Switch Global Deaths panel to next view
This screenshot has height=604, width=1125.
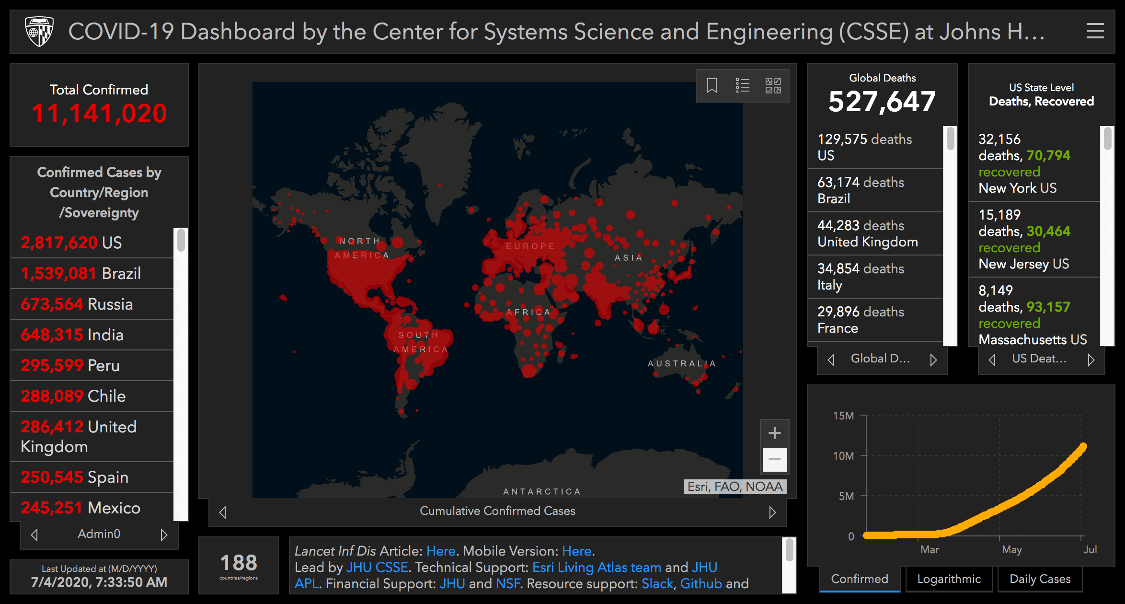[x=933, y=360]
